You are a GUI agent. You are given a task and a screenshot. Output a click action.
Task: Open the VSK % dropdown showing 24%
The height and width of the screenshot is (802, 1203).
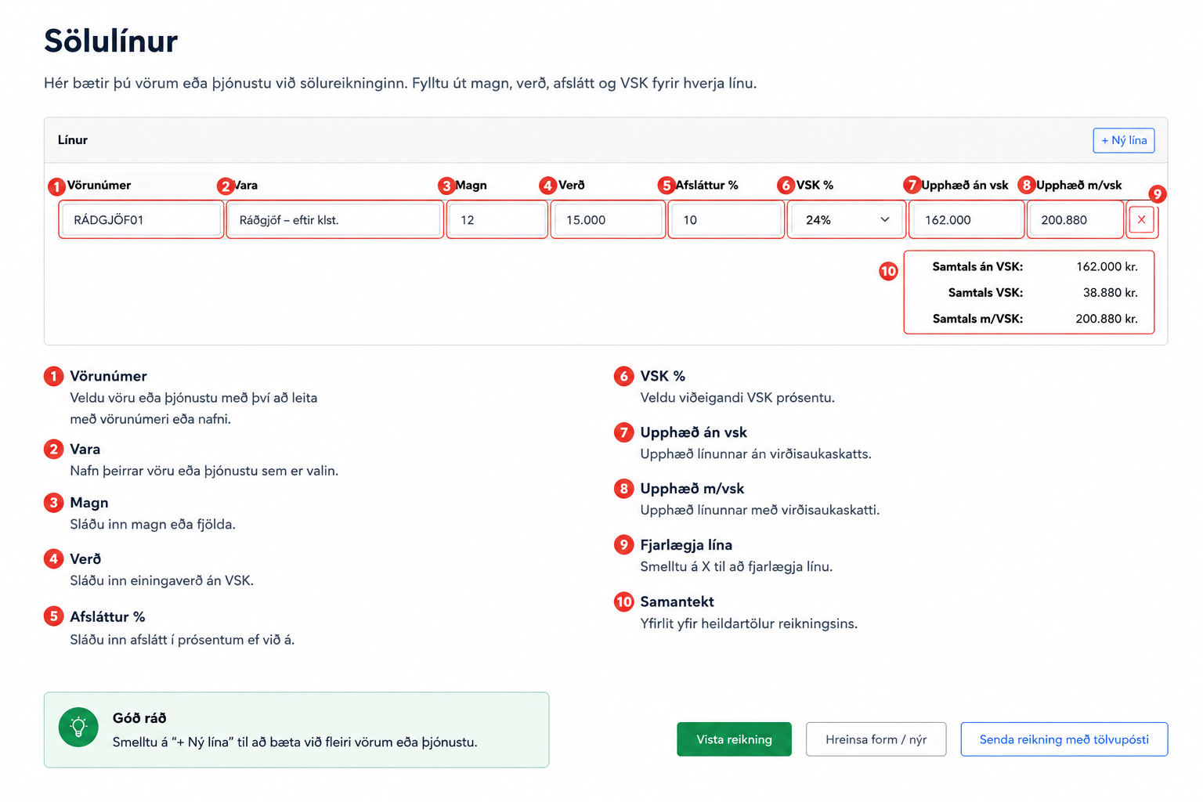pos(847,220)
